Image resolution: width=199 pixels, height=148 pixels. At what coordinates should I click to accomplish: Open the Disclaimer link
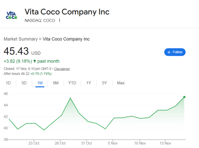pos(62,69)
